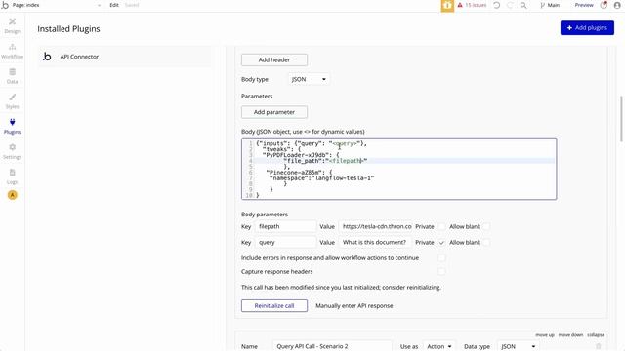The height and width of the screenshot is (351, 625).
Task: Click the undo arrow icon
Action: point(497,5)
